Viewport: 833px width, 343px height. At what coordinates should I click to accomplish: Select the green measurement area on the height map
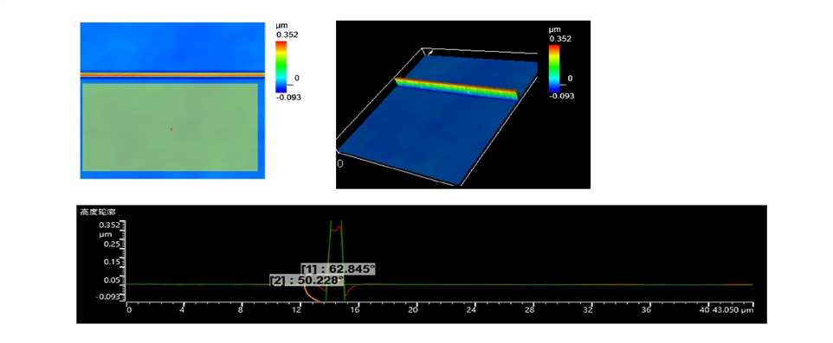tap(170, 127)
